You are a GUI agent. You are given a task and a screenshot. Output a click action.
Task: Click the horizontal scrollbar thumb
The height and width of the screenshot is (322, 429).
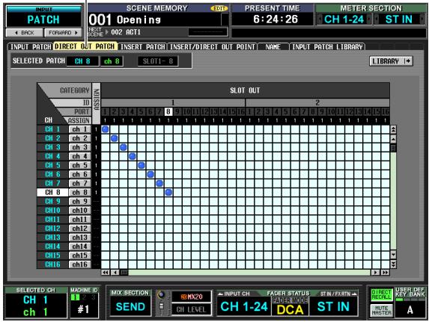[x=124, y=272]
